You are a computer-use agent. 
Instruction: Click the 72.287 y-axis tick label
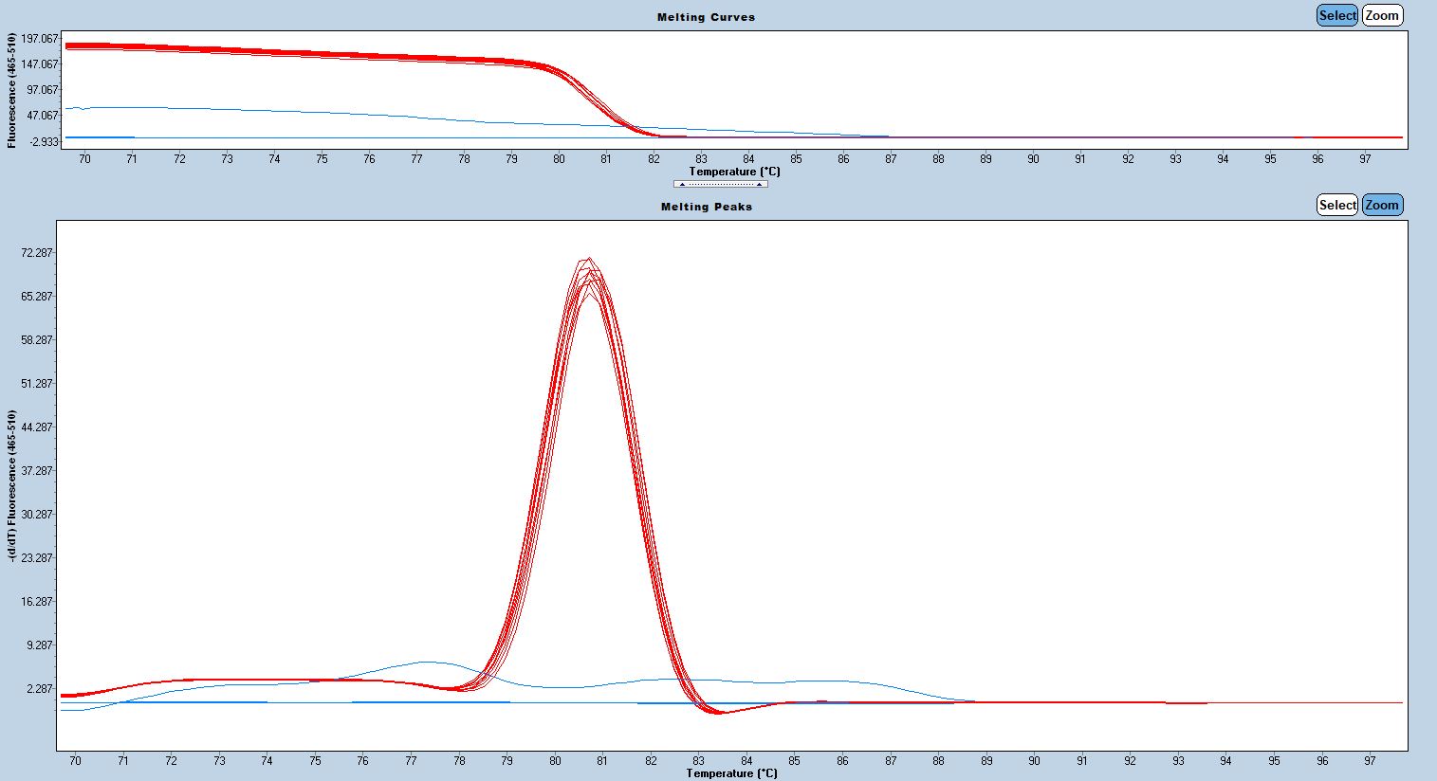tap(36, 253)
